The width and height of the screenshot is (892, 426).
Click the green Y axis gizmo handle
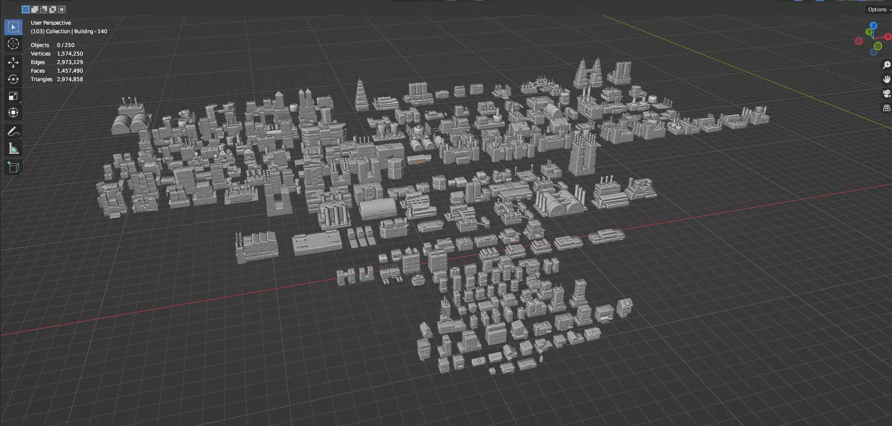869,32
